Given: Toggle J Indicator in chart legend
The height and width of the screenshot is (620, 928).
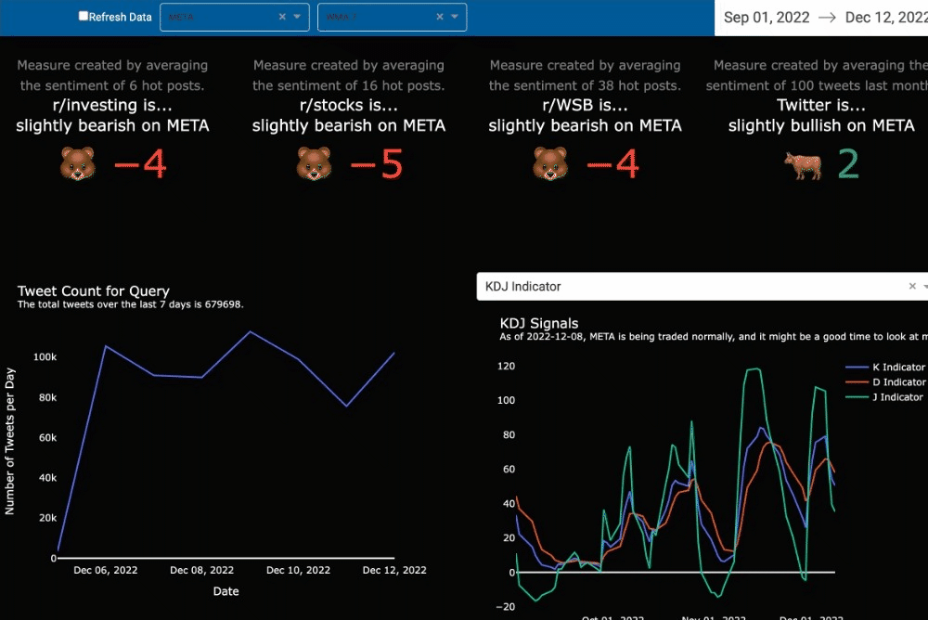Looking at the screenshot, I should (x=884, y=397).
